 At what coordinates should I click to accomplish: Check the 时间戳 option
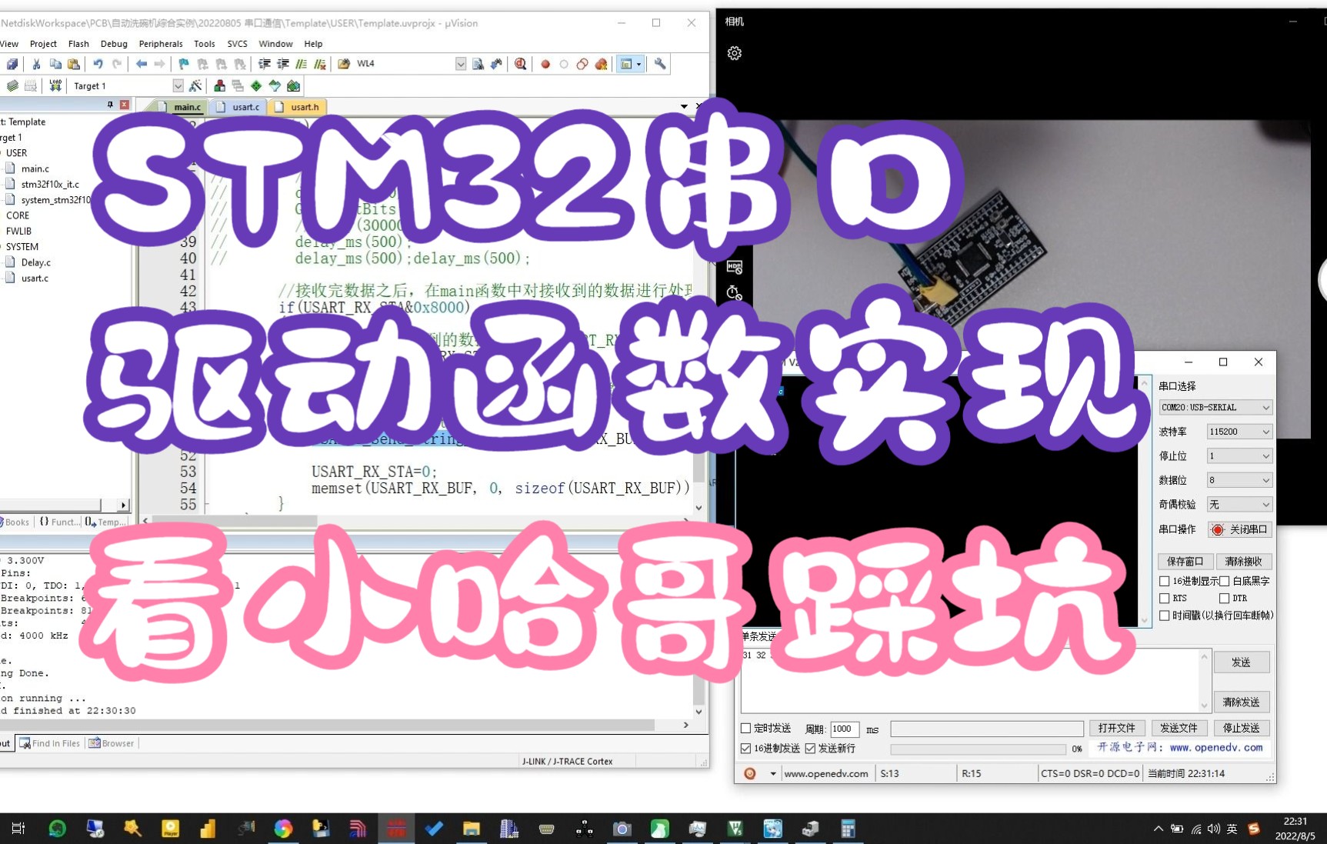[x=1165, y=615]
